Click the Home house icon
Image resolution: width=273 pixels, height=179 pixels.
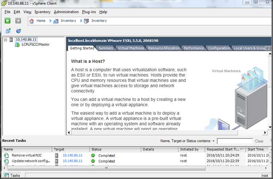pyautogui.click(x=31, y=21)
